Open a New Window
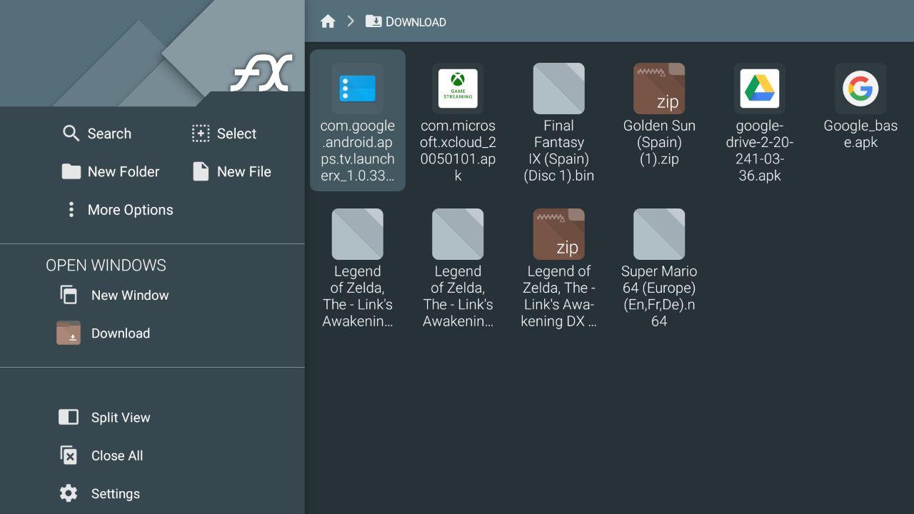 [x=114, y=296]
